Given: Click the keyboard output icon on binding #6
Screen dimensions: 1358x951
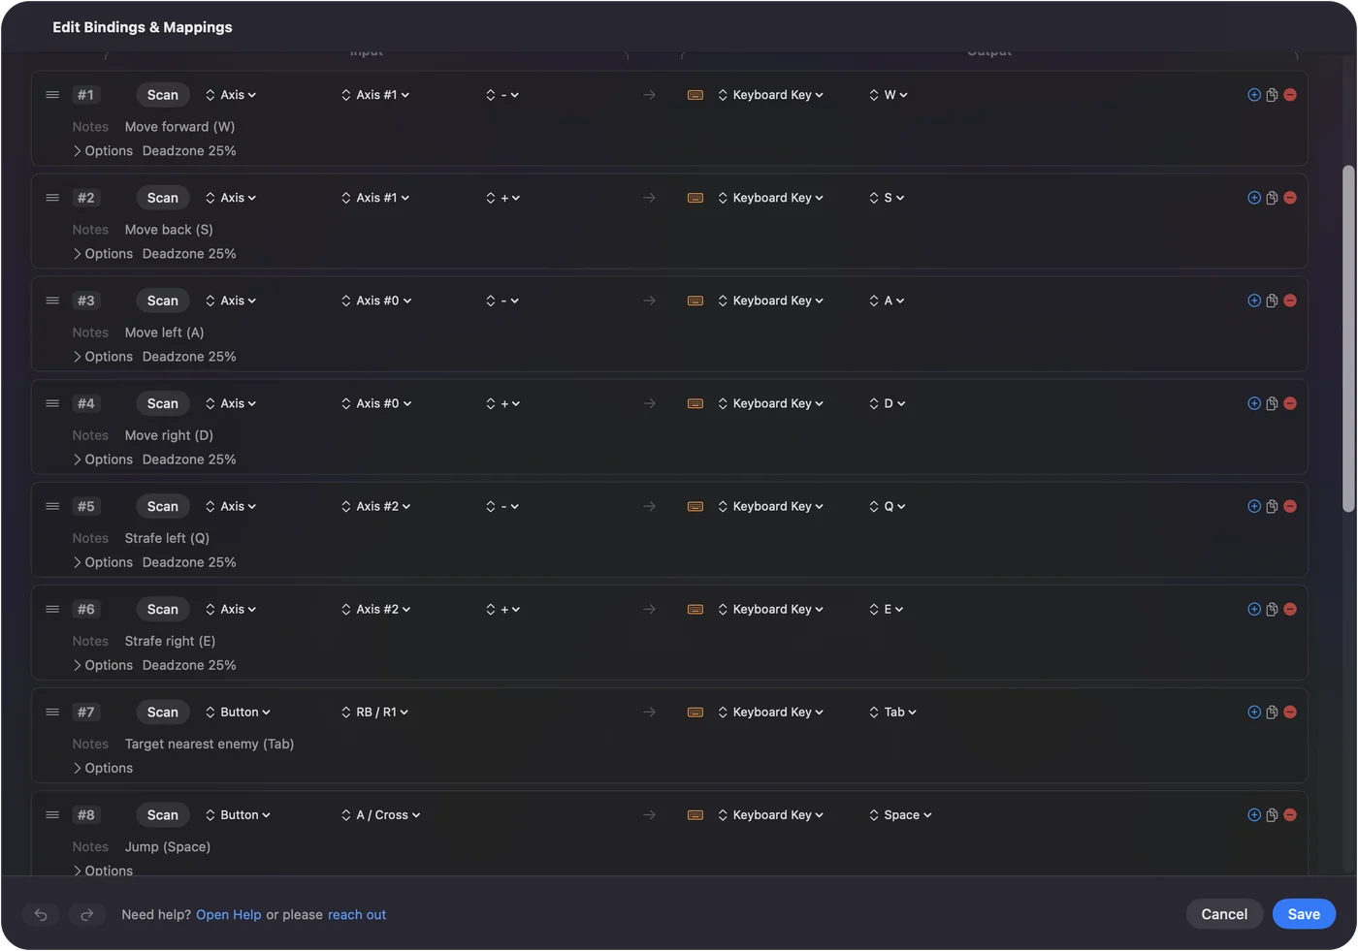Looking at the screenshot, I should coord(695,609).
